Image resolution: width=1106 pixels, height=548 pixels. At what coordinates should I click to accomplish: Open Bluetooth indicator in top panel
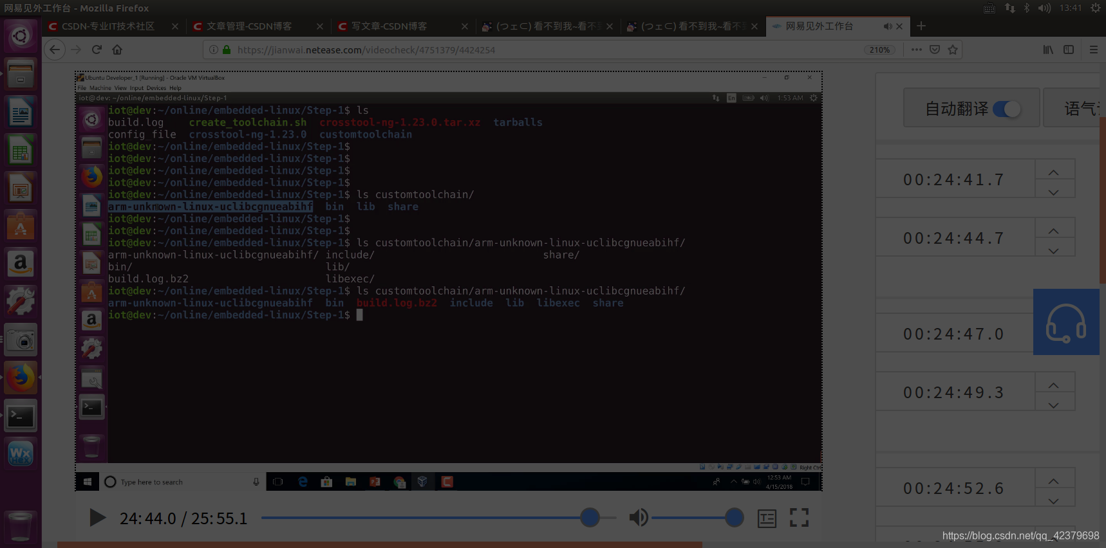[x=1027, y=8]
